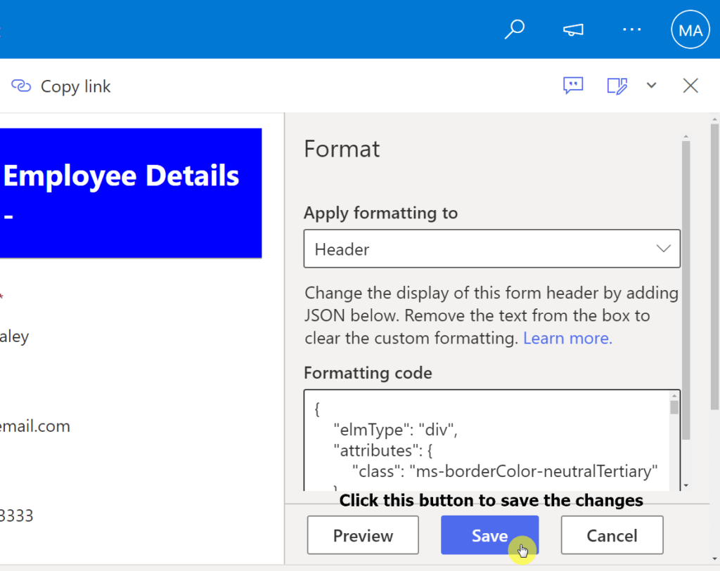Save the formatting changes
Screen dimensions: 720x571
coord(489,535)
